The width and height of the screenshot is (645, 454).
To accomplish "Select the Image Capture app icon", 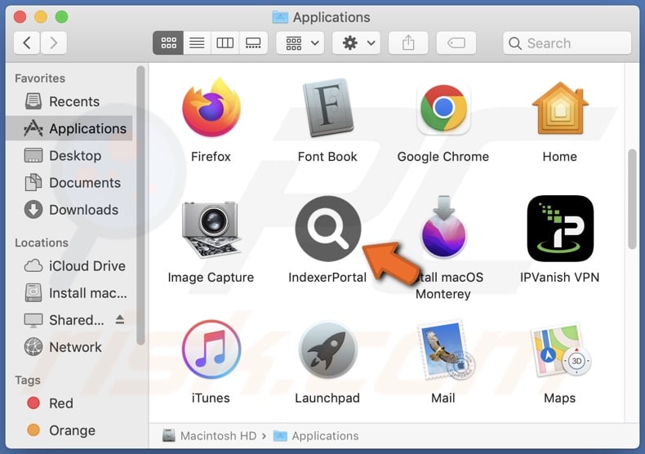I will coord(211,229).
